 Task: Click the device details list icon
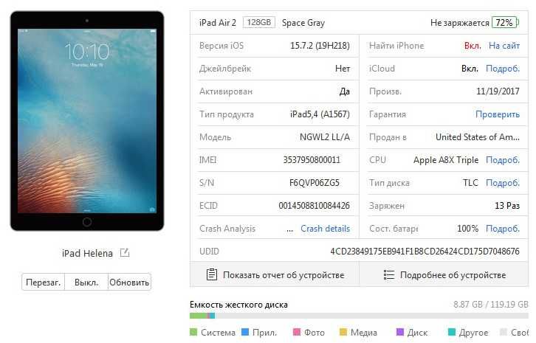point(388,274)
